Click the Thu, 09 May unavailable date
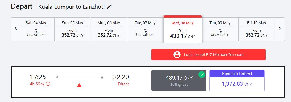This screenshot has height=102, width=291. tap(220, 29)
